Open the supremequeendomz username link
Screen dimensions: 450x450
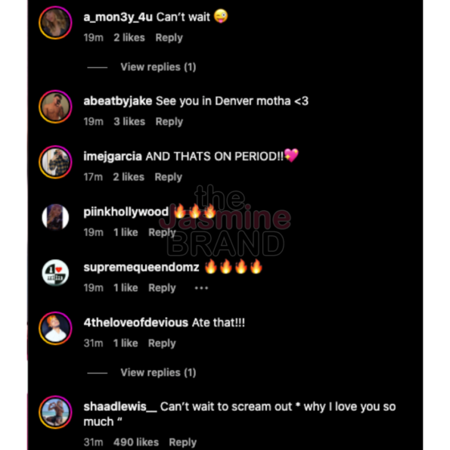click(141, 267)
